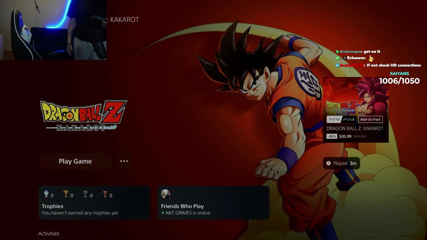
Task: Start Dragon Ball Z with Play Game
Action: 75,161
